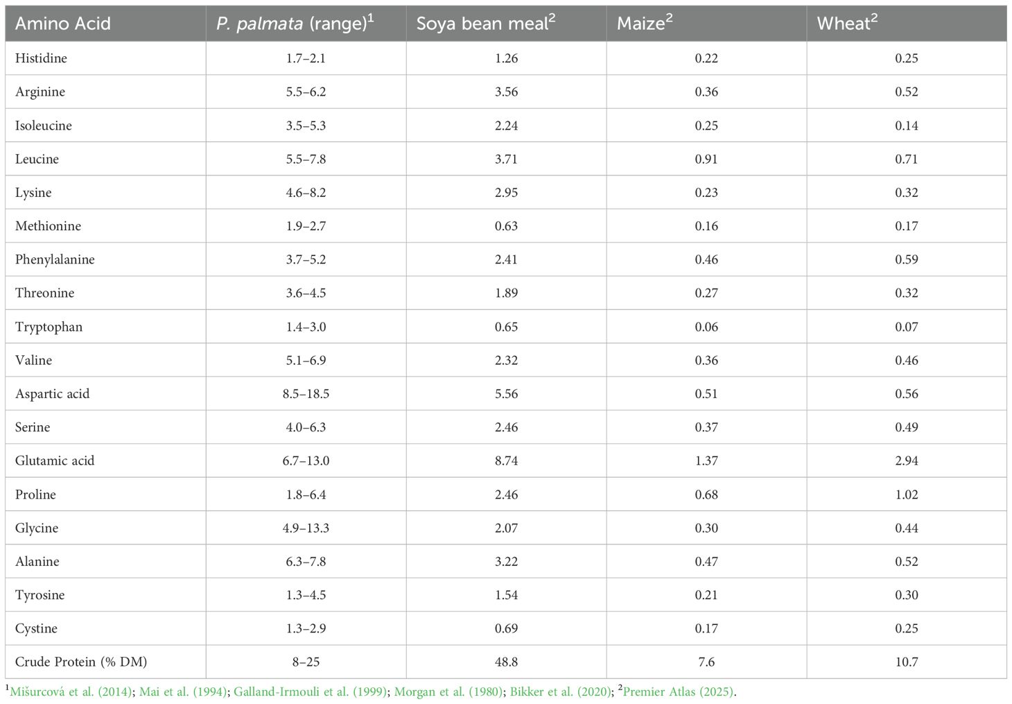Select the wheat glutamic acid value 2.94
Screen dimensions: 1012x704
click(x=907, y=461)
